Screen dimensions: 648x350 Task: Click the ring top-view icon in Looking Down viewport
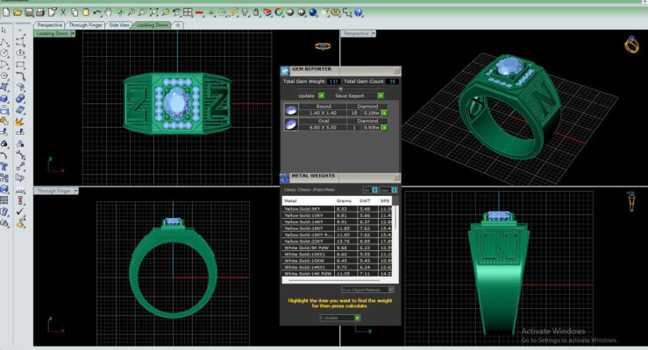pos(323,46)
